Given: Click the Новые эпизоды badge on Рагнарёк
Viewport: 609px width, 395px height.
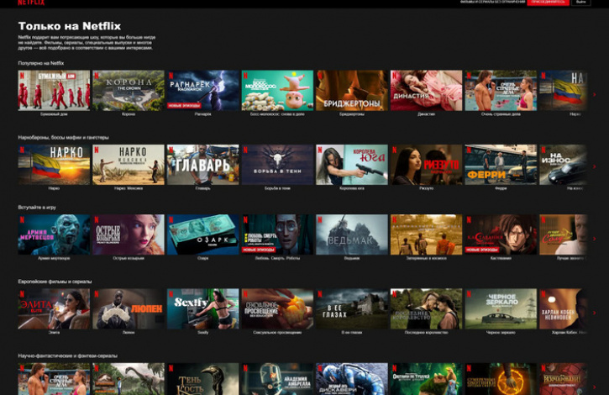Looking at the screenshot, I should (x=185, y=105).
